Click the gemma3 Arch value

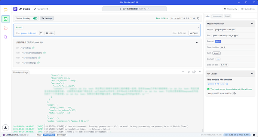point(216,53)
